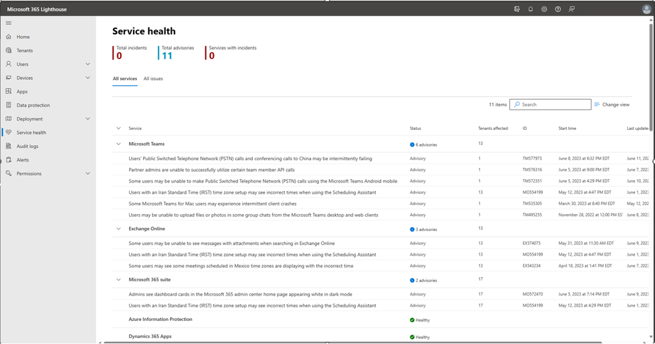
Task: Select the Azure Information Protection row
Action: (x=380, y=319)
